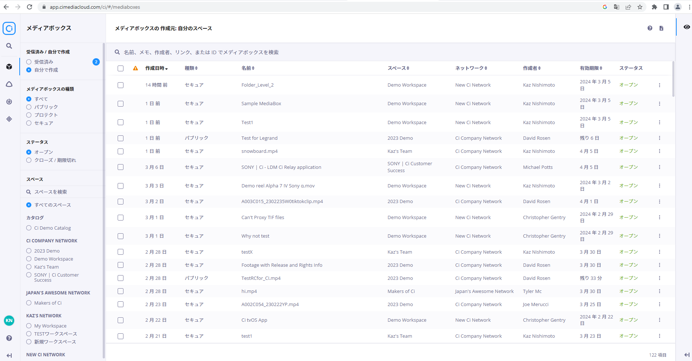The height and width of the screenshot is (361, 692).
Task: Open more options for Sample MediaBox row
Action: coord(659,104)
